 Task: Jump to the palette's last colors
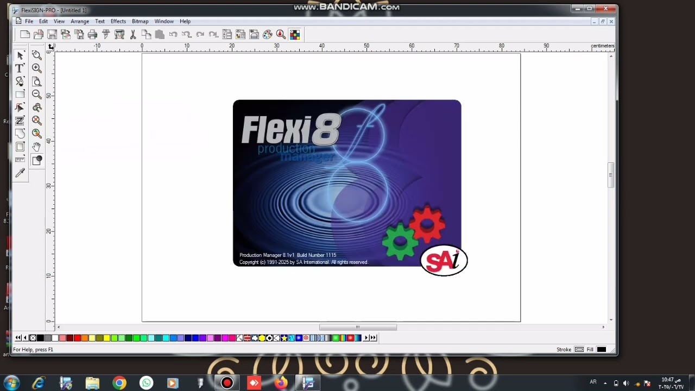[x=373, y=338]
